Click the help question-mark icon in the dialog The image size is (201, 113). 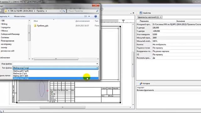95,16
